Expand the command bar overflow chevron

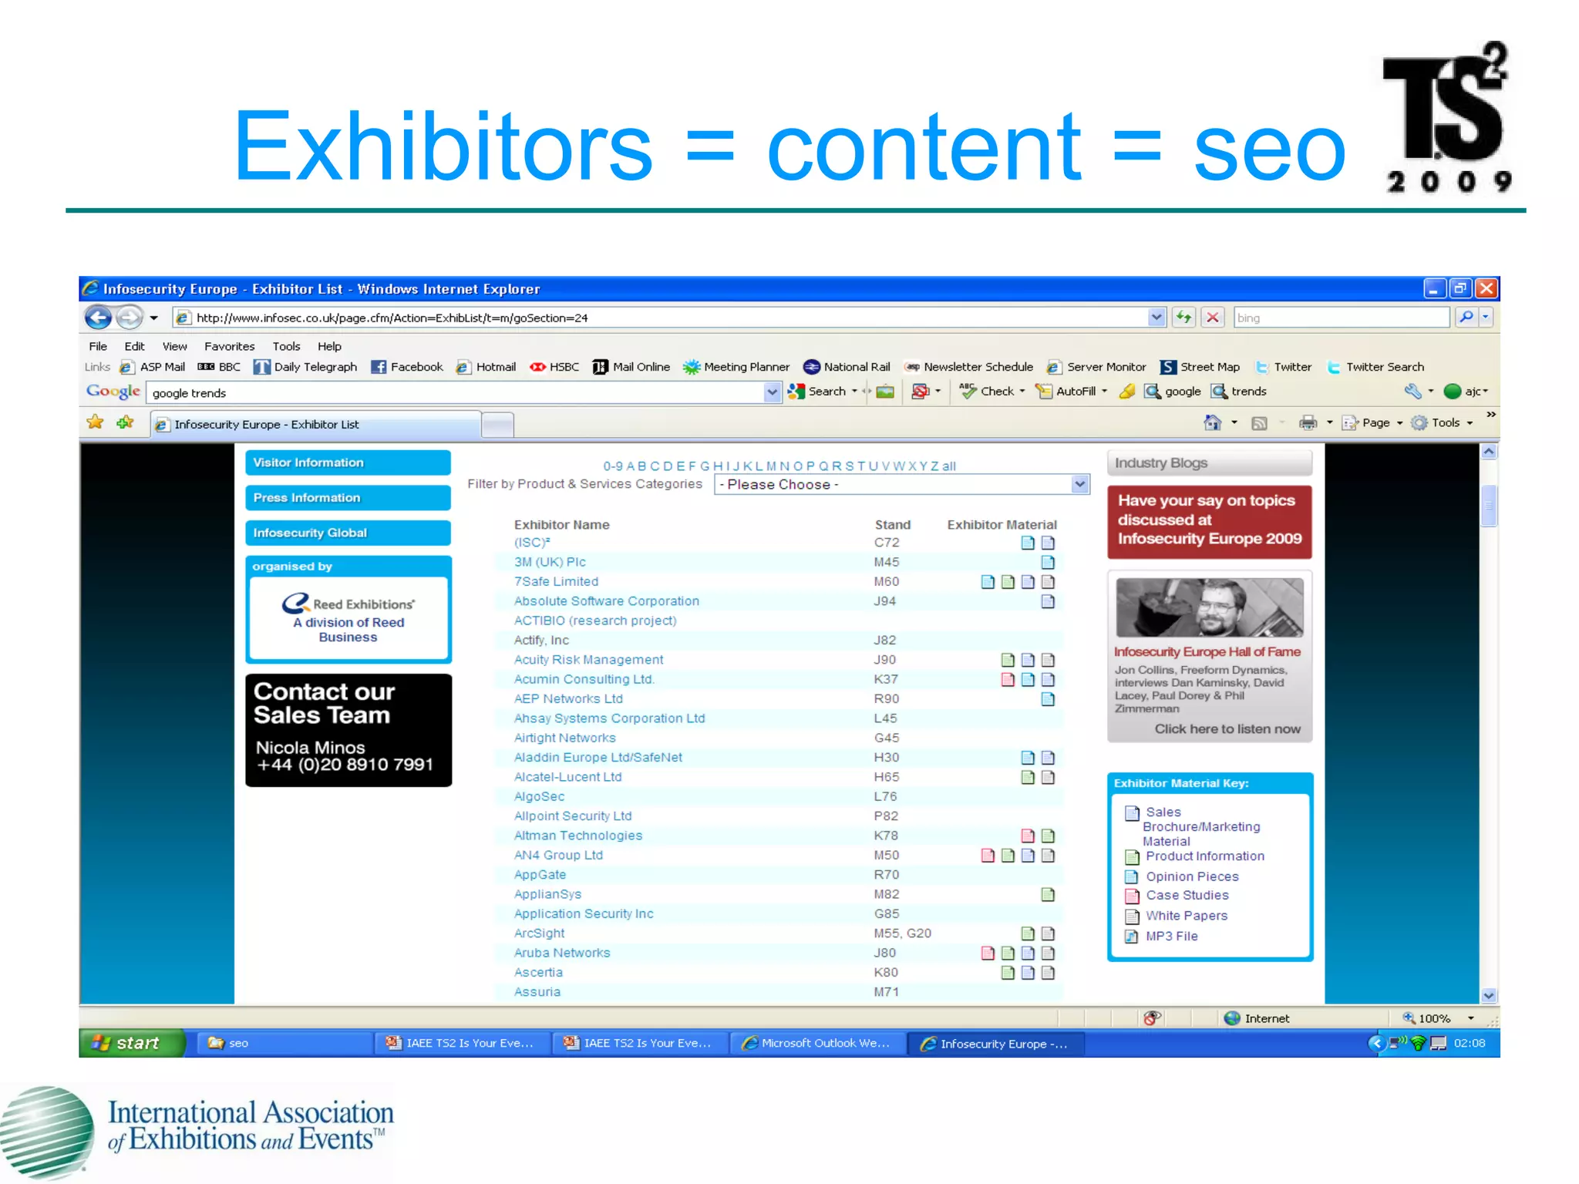(1491, 415)
